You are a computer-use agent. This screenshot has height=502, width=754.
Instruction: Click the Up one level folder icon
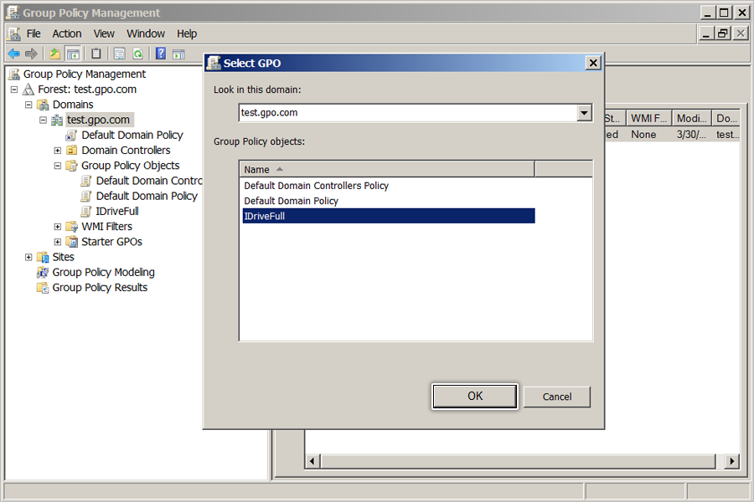click(54, 54)
